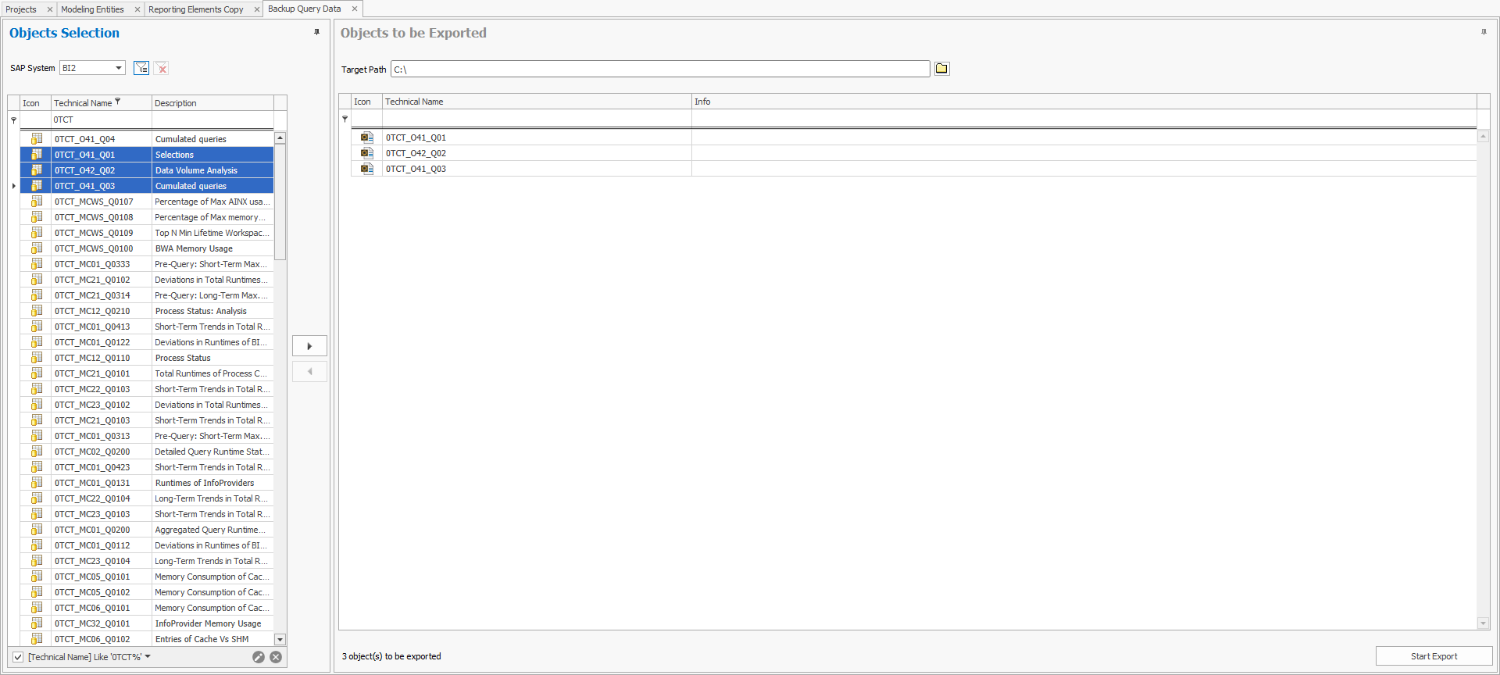The image size is (1500, 675).
Task: Close the Modeling Entities tab
Action: pyautogui.click(x=137, y=9)
